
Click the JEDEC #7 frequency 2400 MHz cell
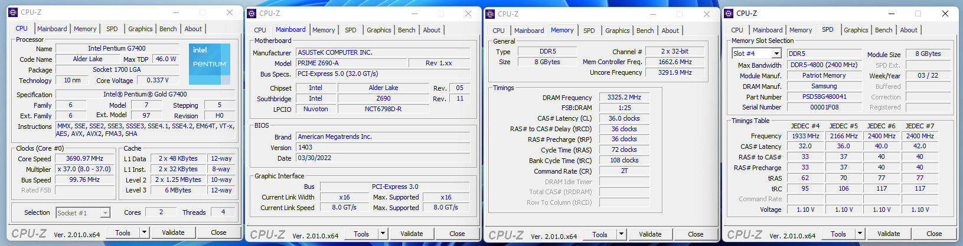[x=920, y=136]
